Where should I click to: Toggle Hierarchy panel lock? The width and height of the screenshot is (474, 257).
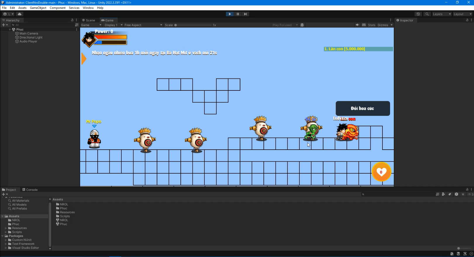72,20
